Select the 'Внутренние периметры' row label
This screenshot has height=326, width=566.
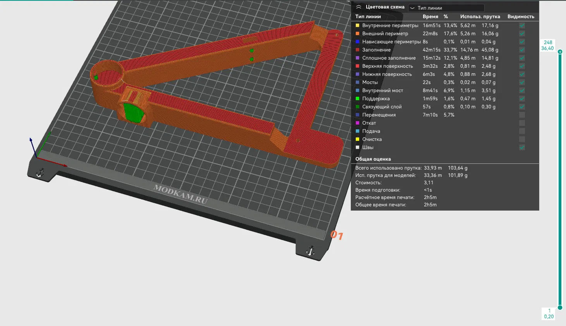point(390,26)
